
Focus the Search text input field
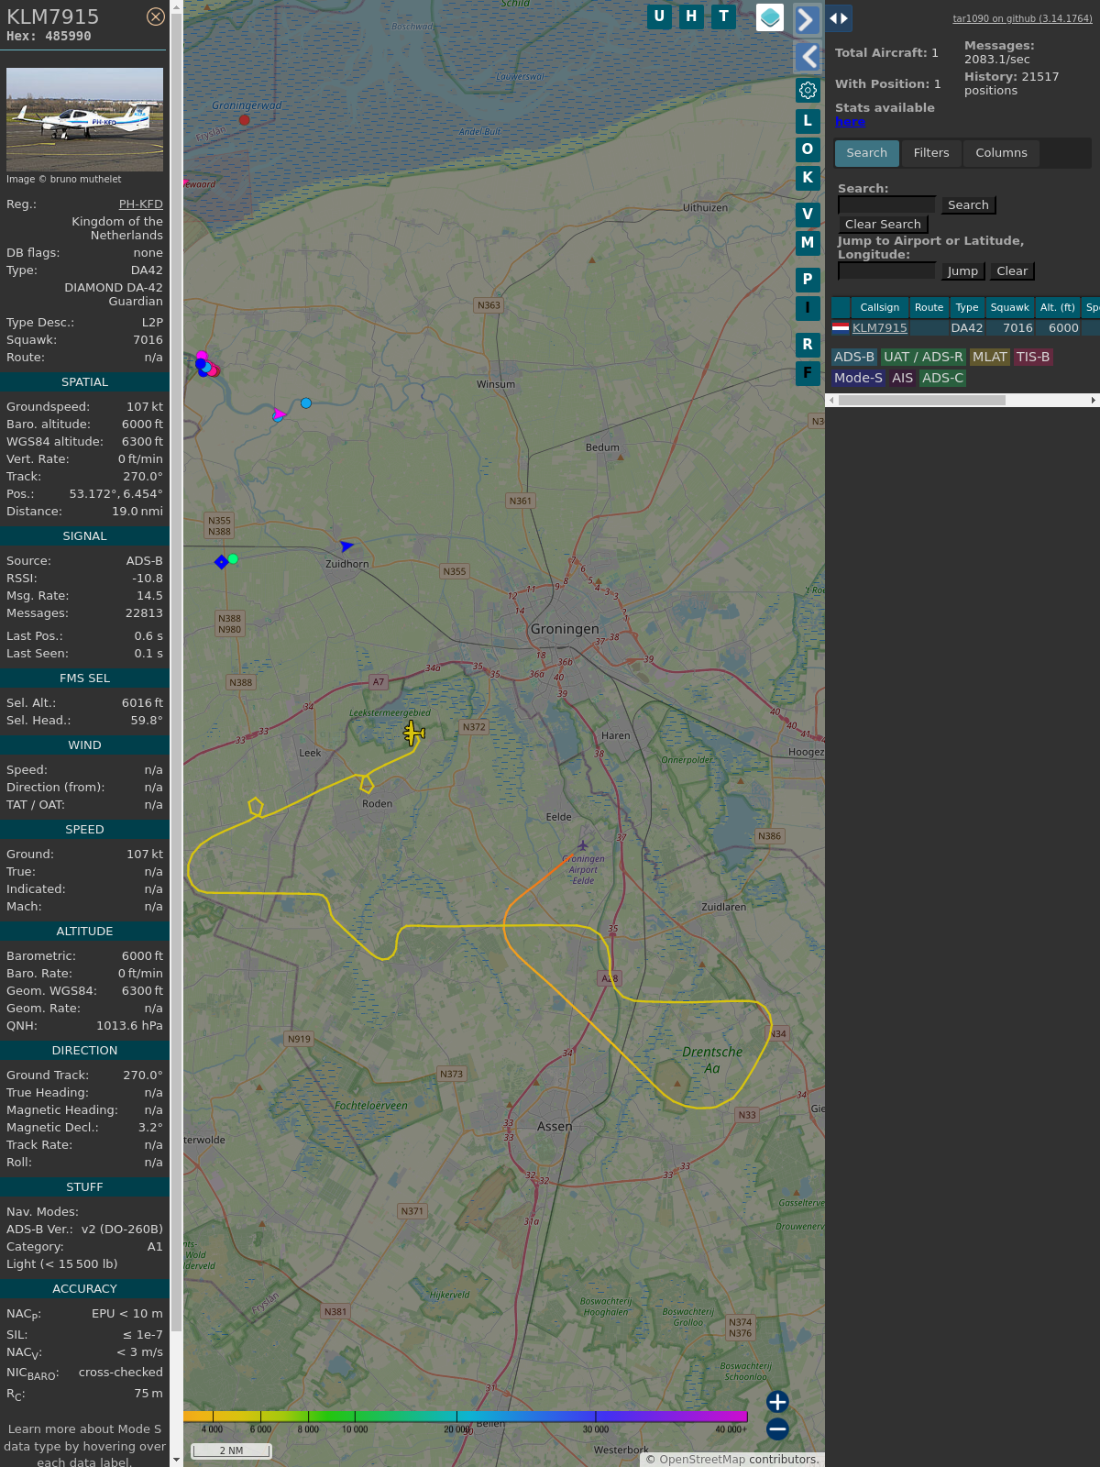[887, 204]
